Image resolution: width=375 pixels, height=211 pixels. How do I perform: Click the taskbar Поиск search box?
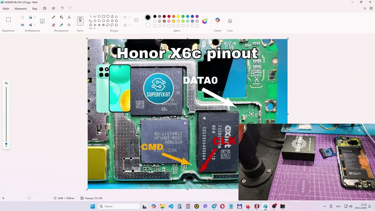[x=119, y=206]
